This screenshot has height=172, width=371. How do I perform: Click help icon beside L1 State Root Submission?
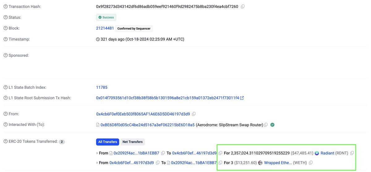[5, 98]
